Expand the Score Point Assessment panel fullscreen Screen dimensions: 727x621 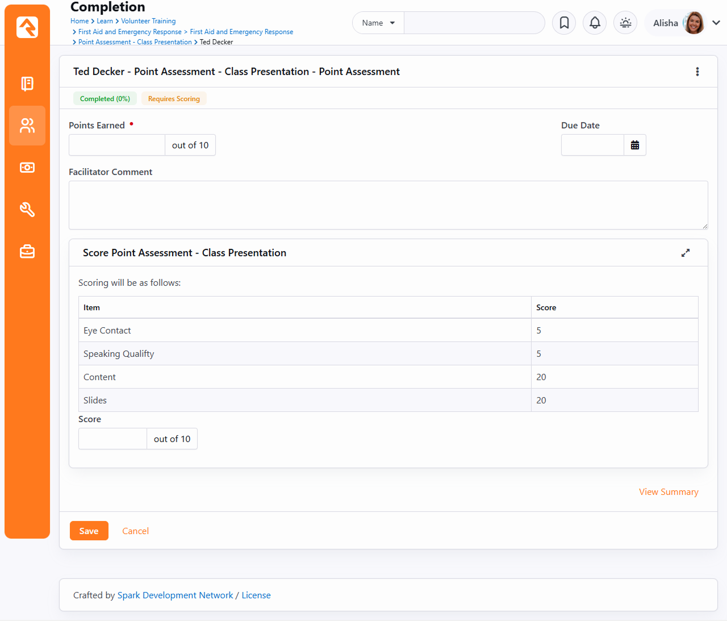pyautogui.click(x=686, y=253)
